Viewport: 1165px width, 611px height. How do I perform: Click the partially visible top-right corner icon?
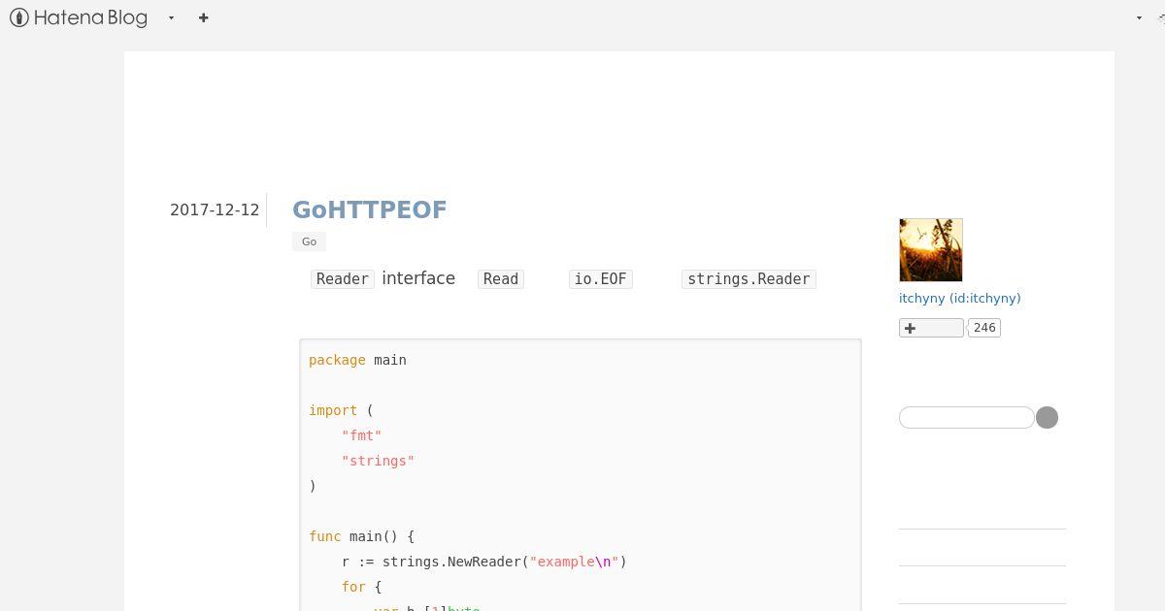point(1160,17)
